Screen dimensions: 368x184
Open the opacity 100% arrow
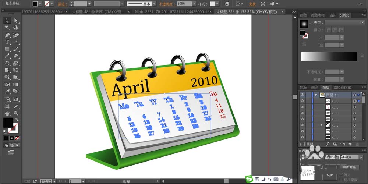tap(194, 4)
